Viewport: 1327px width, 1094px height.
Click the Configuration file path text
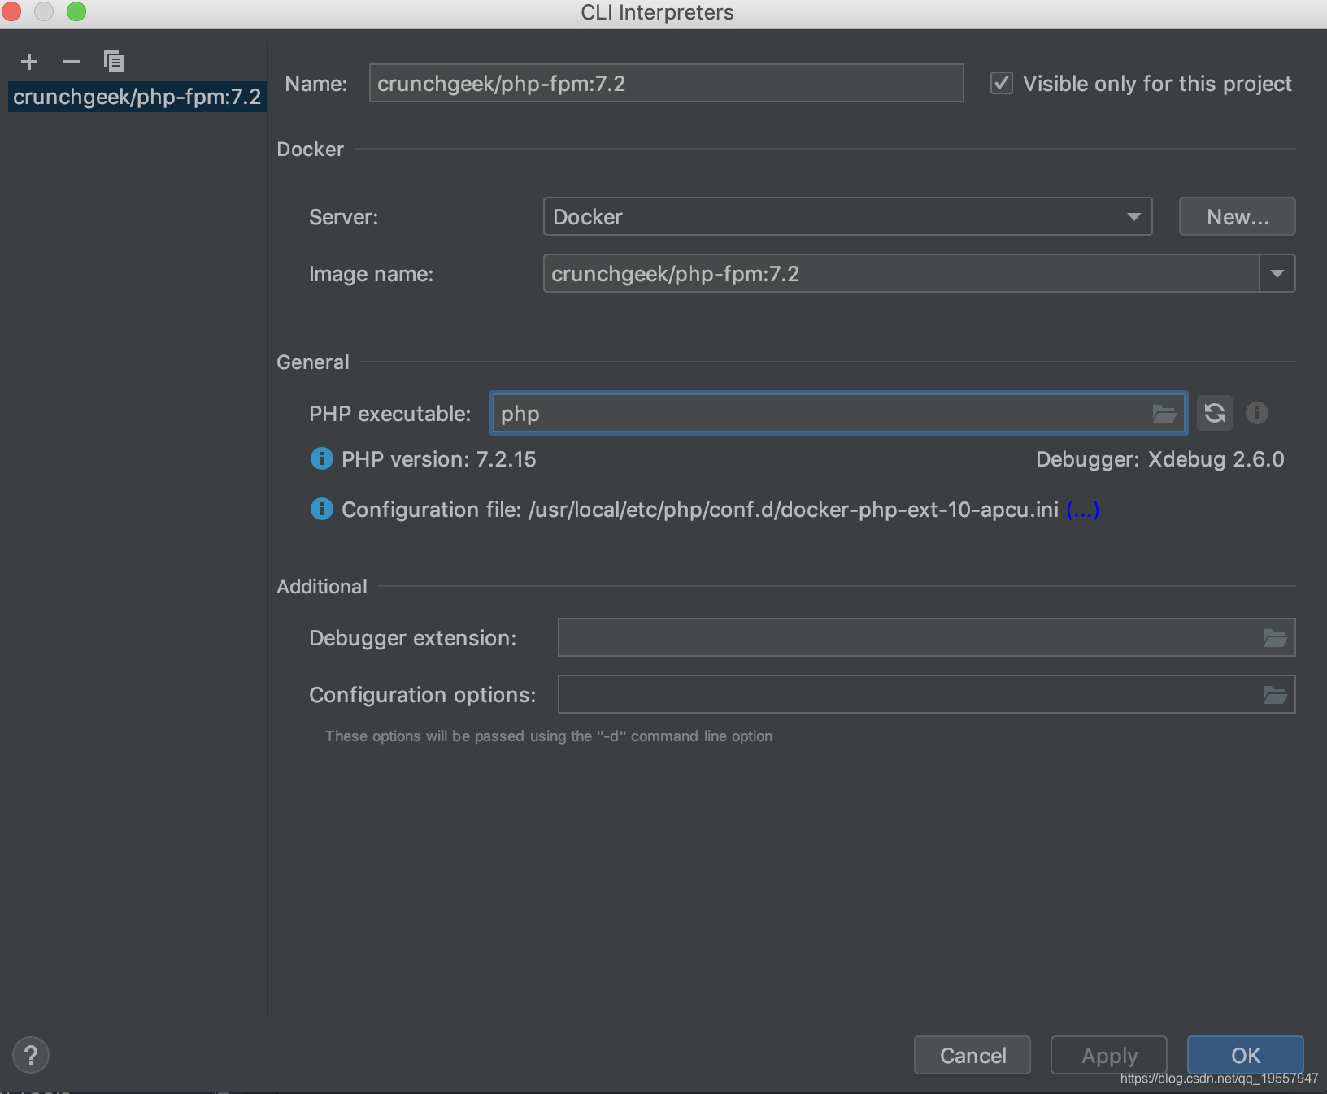pos(794,510)
